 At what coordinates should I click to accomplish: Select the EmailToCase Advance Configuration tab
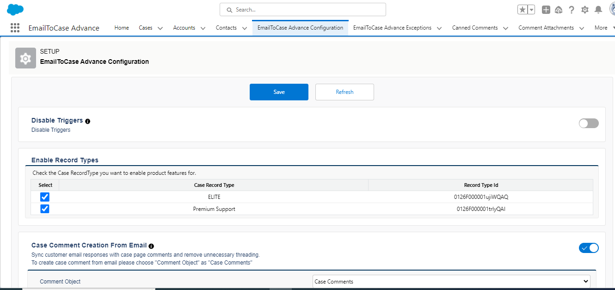pyautogui.click(x=300, y=28)
